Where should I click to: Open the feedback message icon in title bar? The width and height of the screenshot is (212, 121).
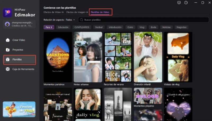pyautogui.click(x=179, y=3)
